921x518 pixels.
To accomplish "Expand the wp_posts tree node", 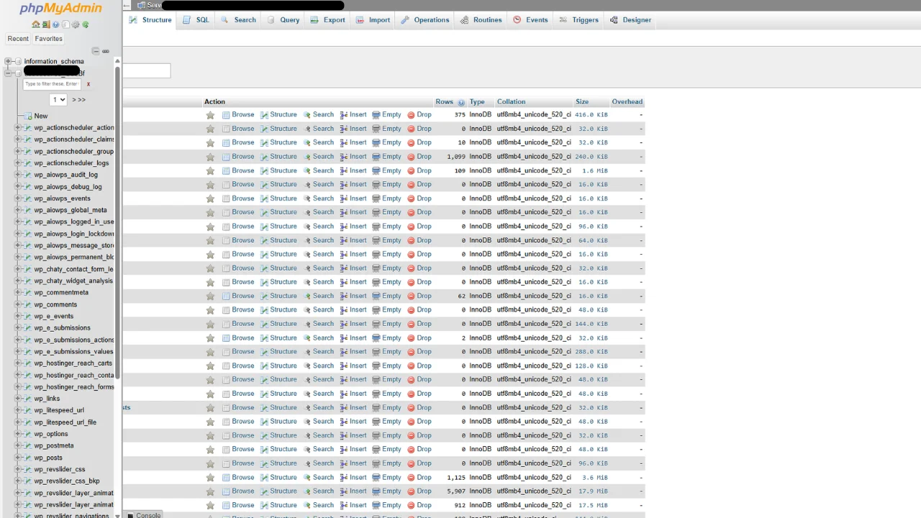I will [x=18, y=458].
